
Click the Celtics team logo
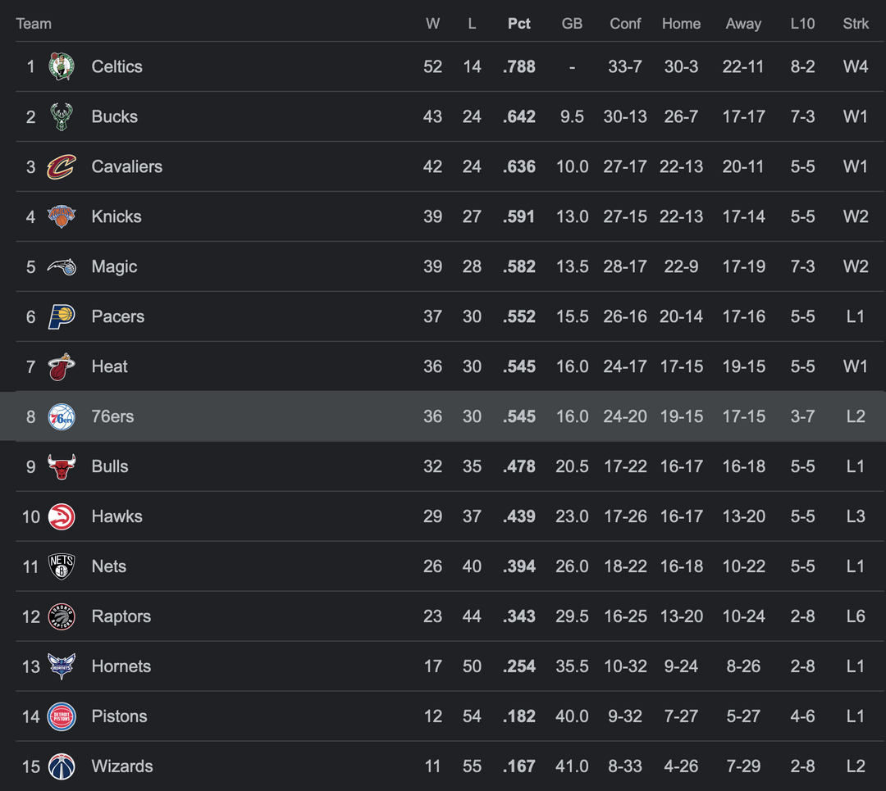point(62,66)
